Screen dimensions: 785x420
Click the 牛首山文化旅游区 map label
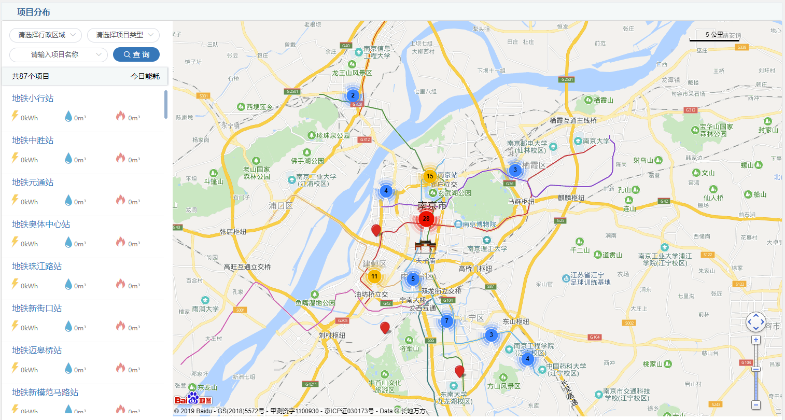coord(385,386)
